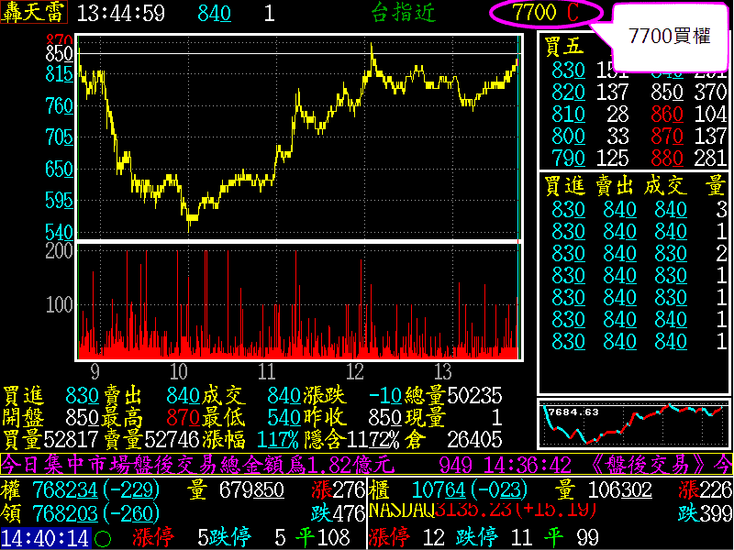734x550 pixels.
Task: Click the 轟天雷 logo in top-left corner
Action: (35, 13)
